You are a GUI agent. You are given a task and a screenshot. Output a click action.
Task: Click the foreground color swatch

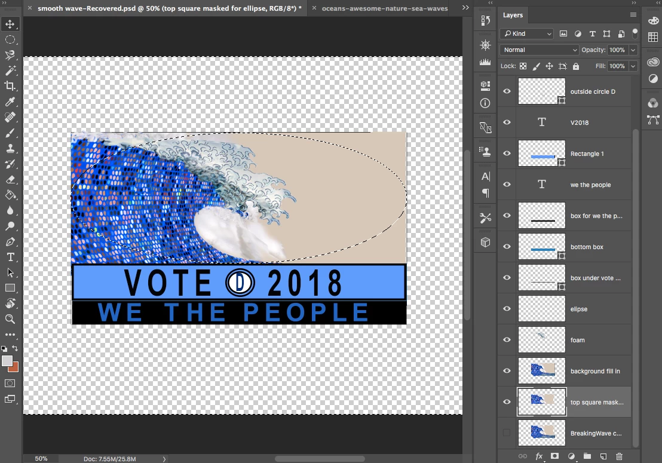point(7,361)
